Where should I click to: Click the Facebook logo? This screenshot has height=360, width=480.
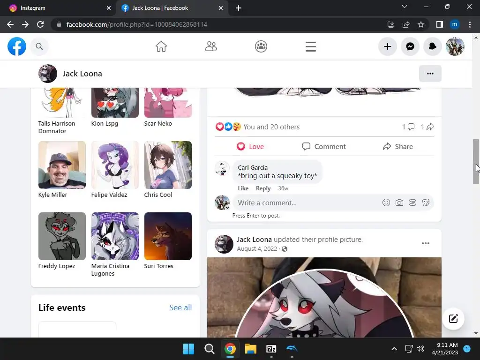point(17,46)
